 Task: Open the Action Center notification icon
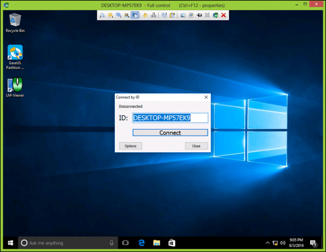point(313,243)
